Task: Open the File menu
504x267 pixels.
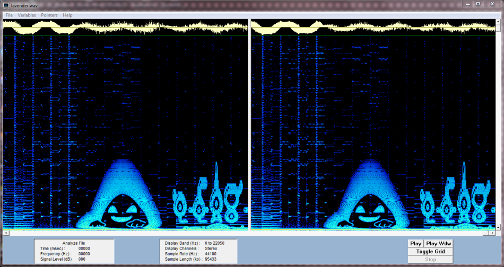Action: point(9,15)
